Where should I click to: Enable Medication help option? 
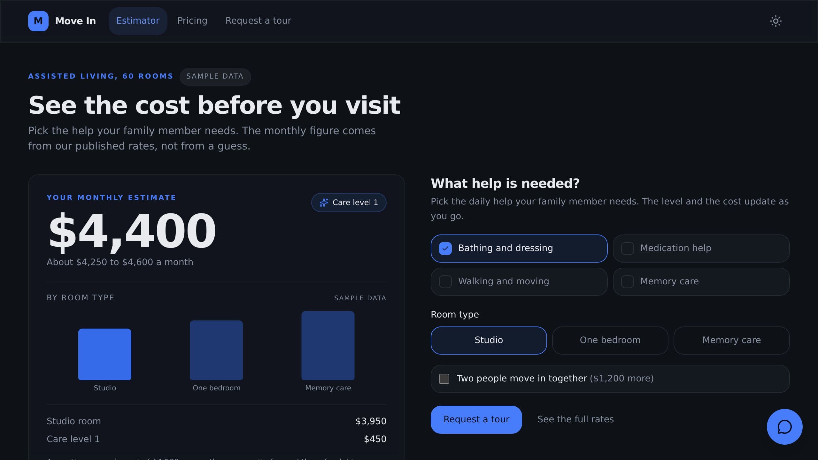(701, 249)
